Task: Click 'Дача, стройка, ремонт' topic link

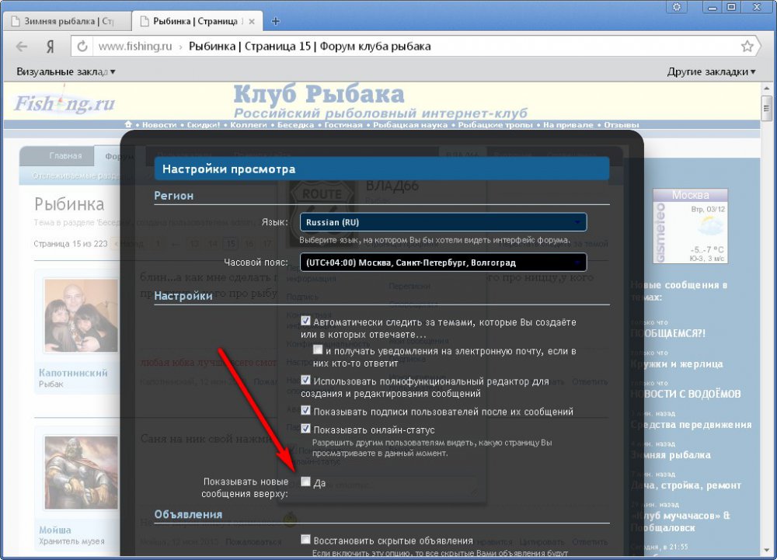Action: pos(685,485)
